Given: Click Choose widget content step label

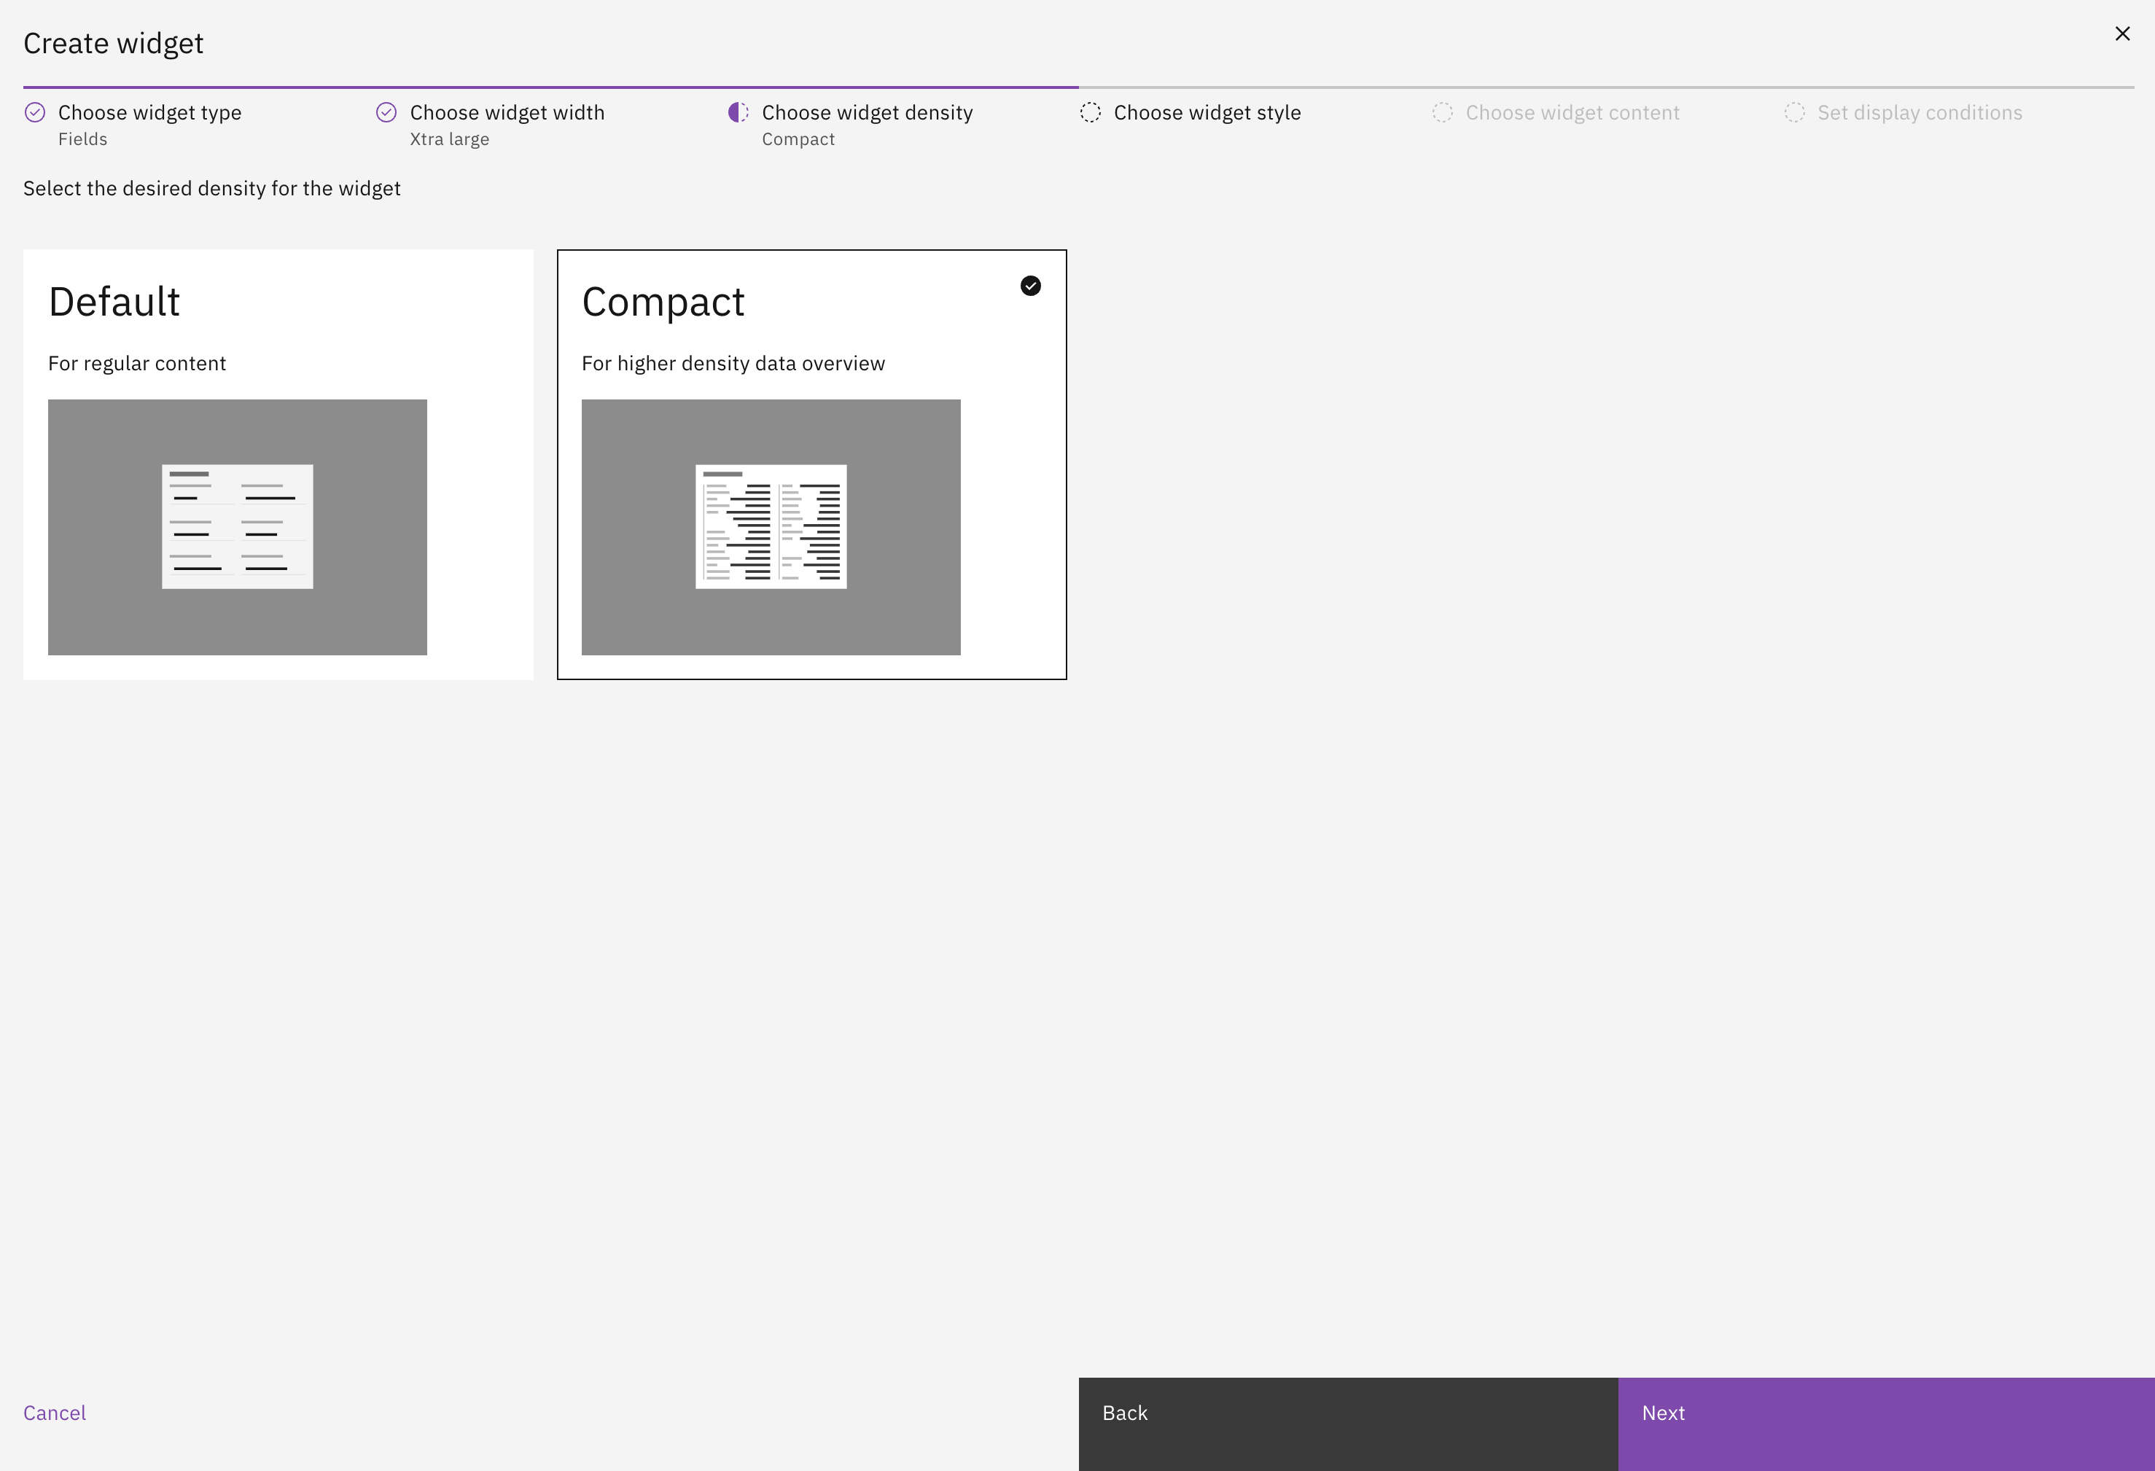Looking at the screenshot, I should coord(1572,113).
